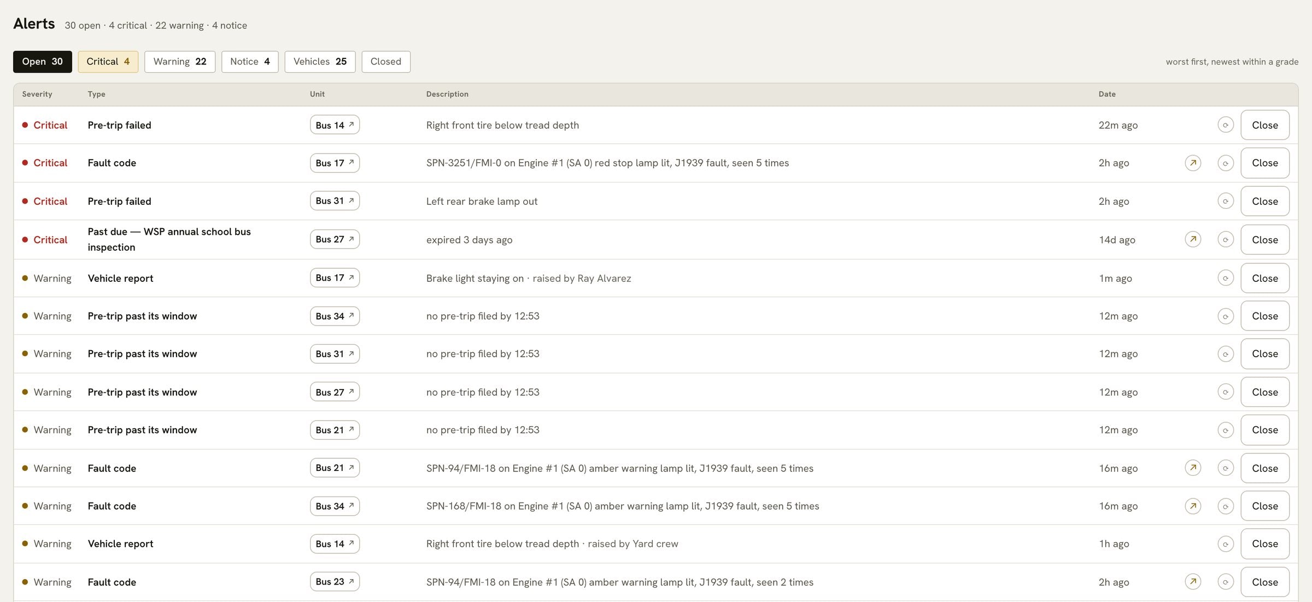This screenshot has width=1312, height=602.
Task: Click refresh icon on Bus 23 Fault code row
Action: [1226, 582]
